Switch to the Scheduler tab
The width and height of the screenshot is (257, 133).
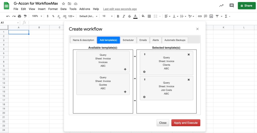tap(128, 40)
